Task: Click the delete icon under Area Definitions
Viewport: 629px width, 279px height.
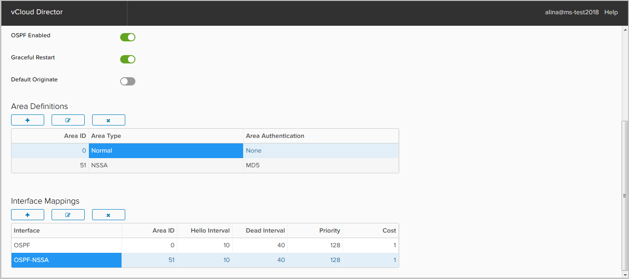Action: (109, 120)
